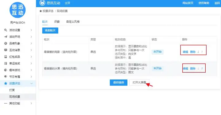Viewport: 221px width, 115px height.
Task: Switch to the 轮次 tab
Action: click(x=45, y=22)
